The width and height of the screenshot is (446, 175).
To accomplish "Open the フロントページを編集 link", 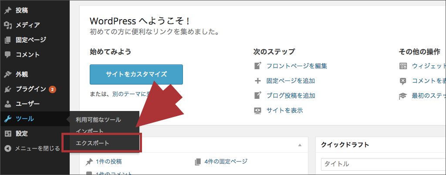I will tap(297, 66).
